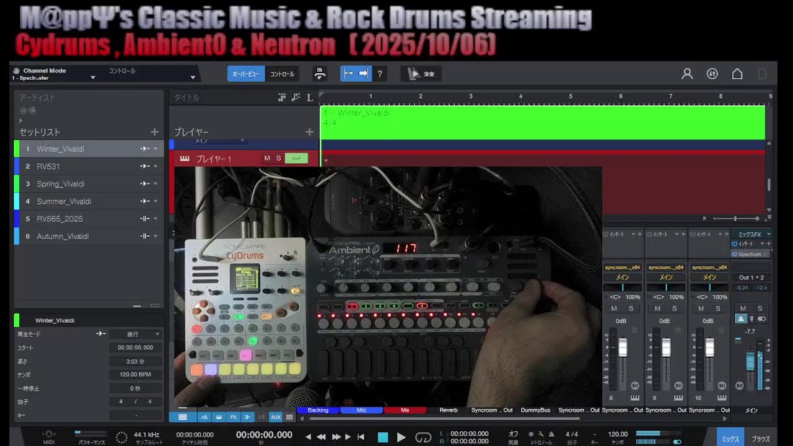793x446 pixels.
Task: Open the chord track icon beside タイトル
Action: (x=296, y=97)
